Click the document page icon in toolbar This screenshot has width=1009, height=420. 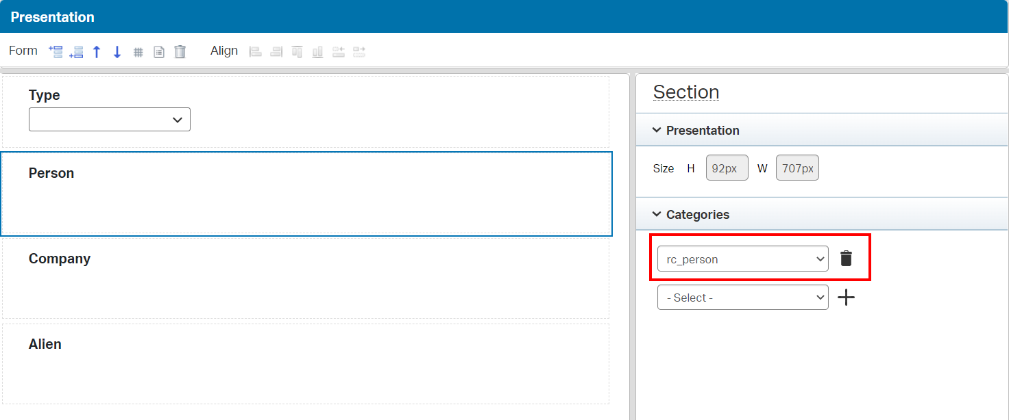[159, 52]
